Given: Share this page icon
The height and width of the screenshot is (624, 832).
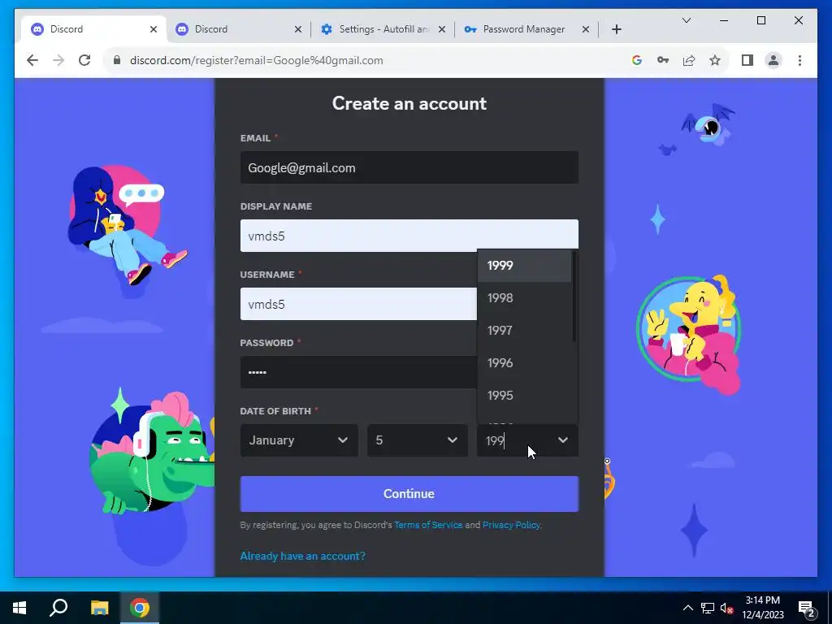Looking at the screenshot, I should point(689,60).
